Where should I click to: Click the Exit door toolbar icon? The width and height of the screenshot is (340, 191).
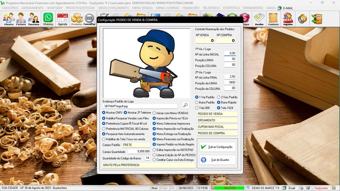coord(317,19)
